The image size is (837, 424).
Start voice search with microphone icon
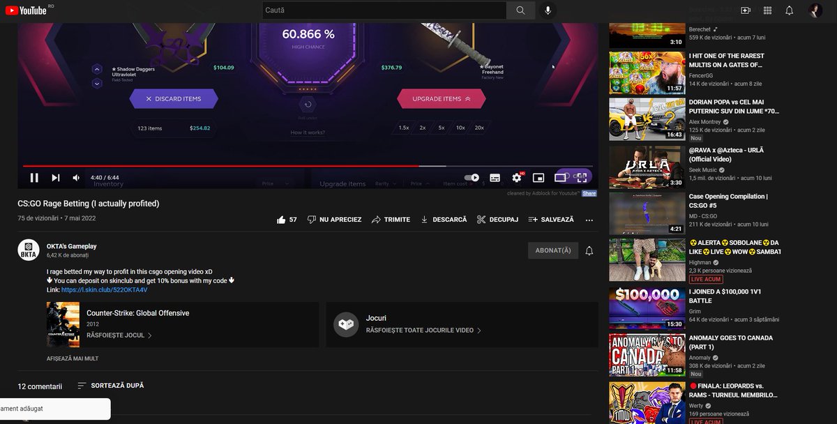point(548,10)
